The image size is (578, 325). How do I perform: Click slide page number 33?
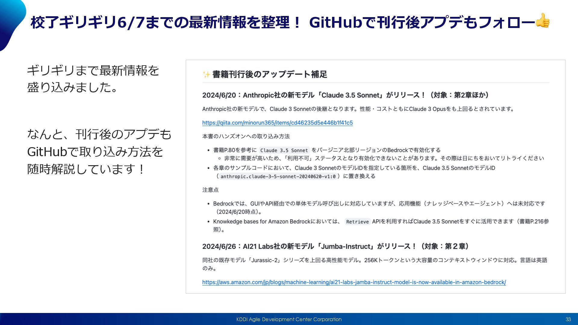(x=568, y=320)
